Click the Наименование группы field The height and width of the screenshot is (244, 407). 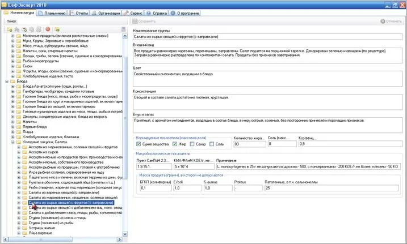click(267, 37)
